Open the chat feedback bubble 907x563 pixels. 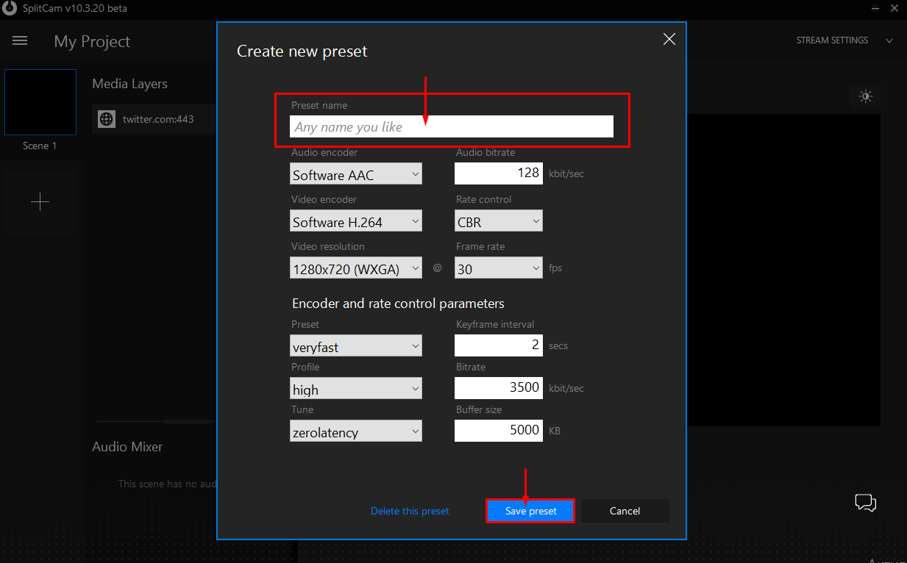pos(865,503)
